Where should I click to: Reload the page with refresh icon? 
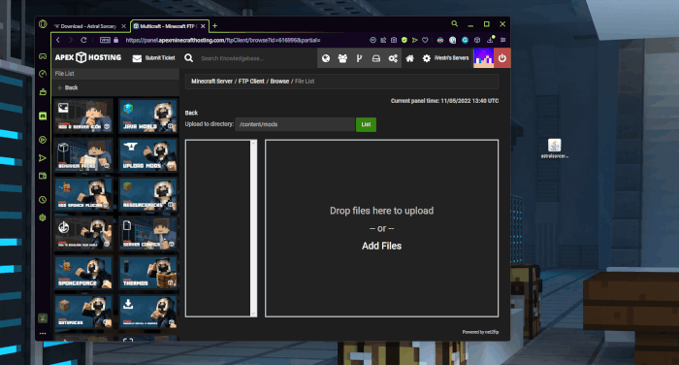(83, 40)
